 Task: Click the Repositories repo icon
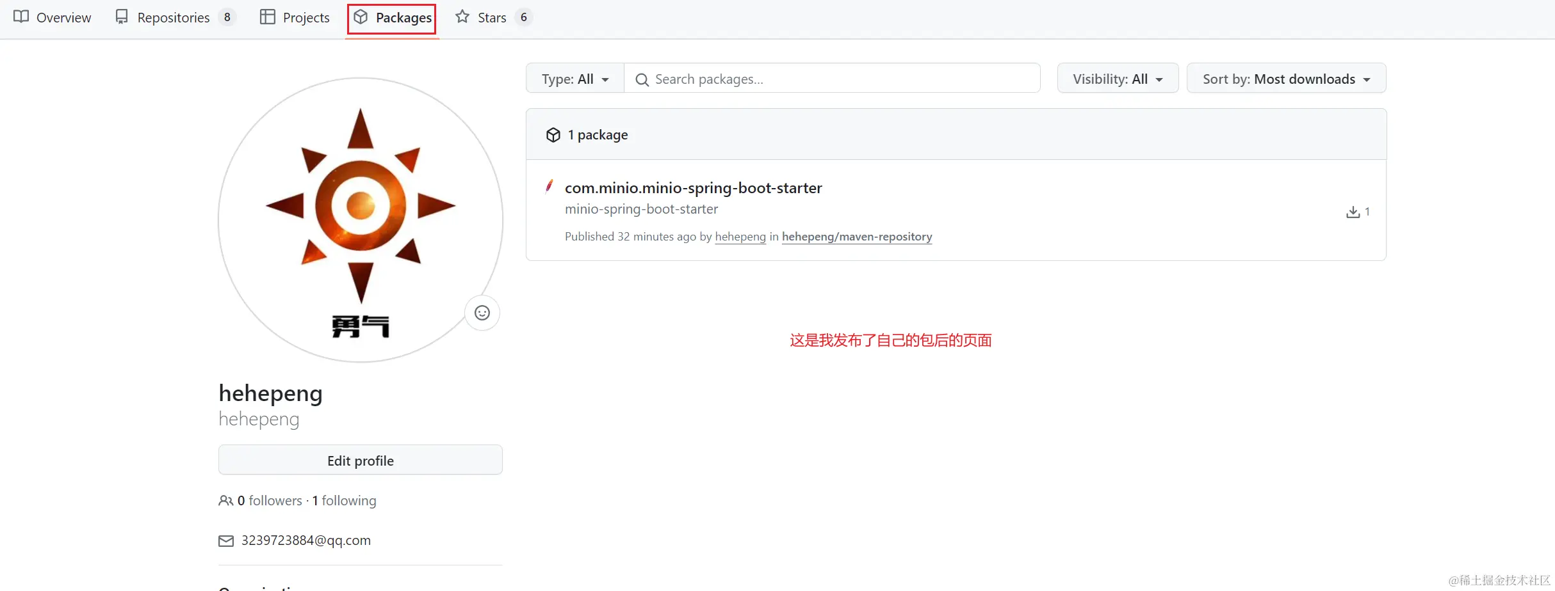tap(122, 17)
